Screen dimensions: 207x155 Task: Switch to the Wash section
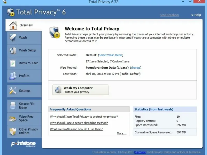coord(25,38)
